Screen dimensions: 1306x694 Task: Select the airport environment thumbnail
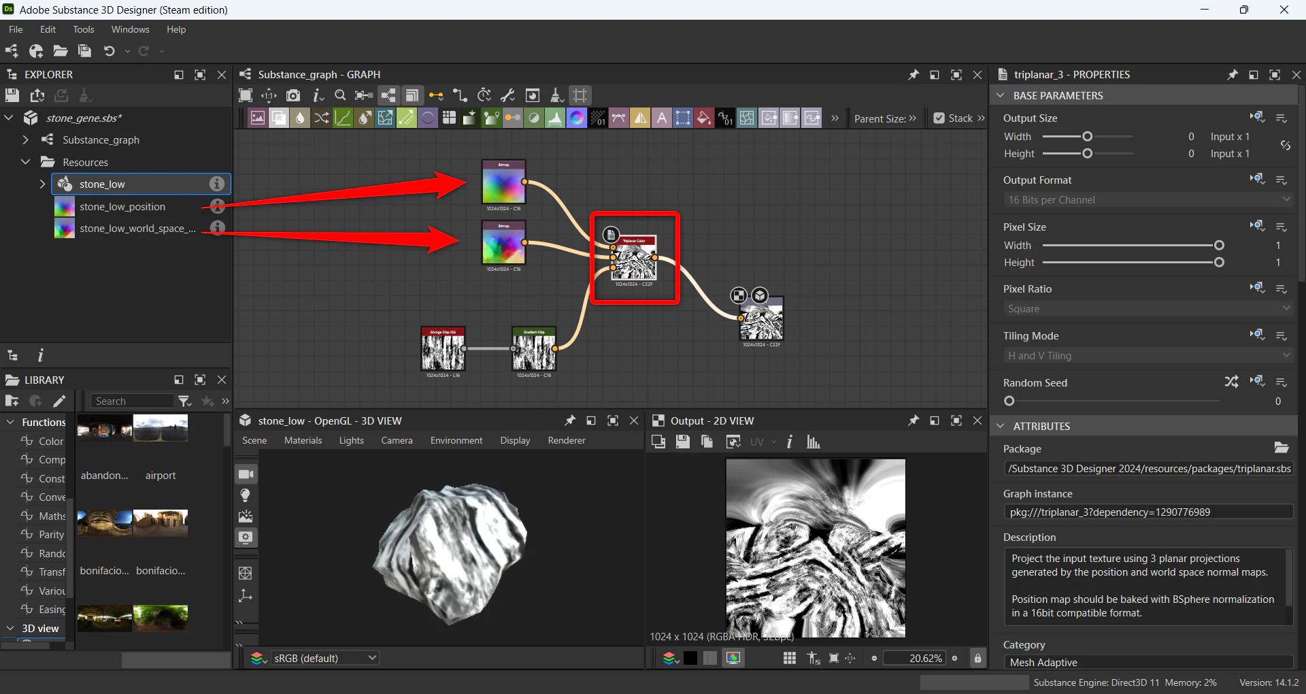[x=161, y=429]
